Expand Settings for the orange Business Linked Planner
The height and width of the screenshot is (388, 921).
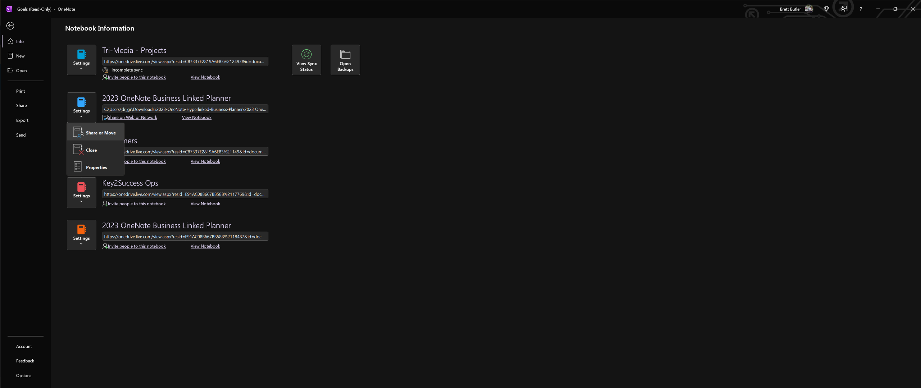tap(81, 235)
